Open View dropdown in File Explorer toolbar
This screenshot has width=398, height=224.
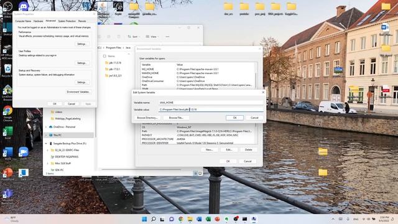tap(152, 37)
